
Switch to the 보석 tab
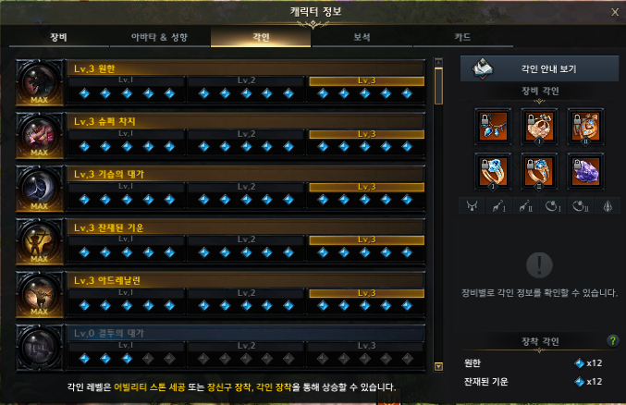(362, 37)
